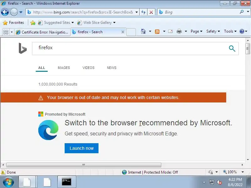Click the Print icon

(x=179, y=31)
